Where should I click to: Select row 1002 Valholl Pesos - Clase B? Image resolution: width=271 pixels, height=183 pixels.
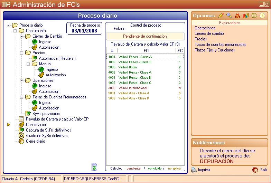click(x=145, y=62)
